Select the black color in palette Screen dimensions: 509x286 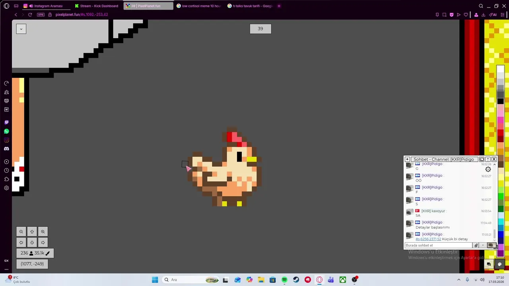(500, 101)
